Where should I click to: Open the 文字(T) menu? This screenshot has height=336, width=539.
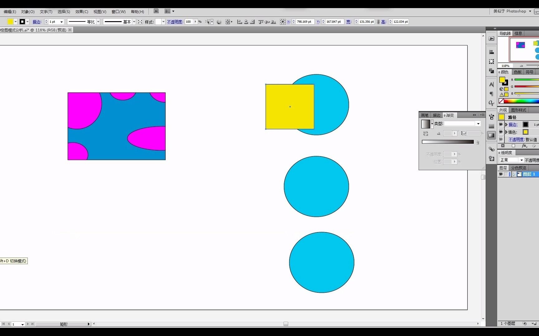[46, 12]
